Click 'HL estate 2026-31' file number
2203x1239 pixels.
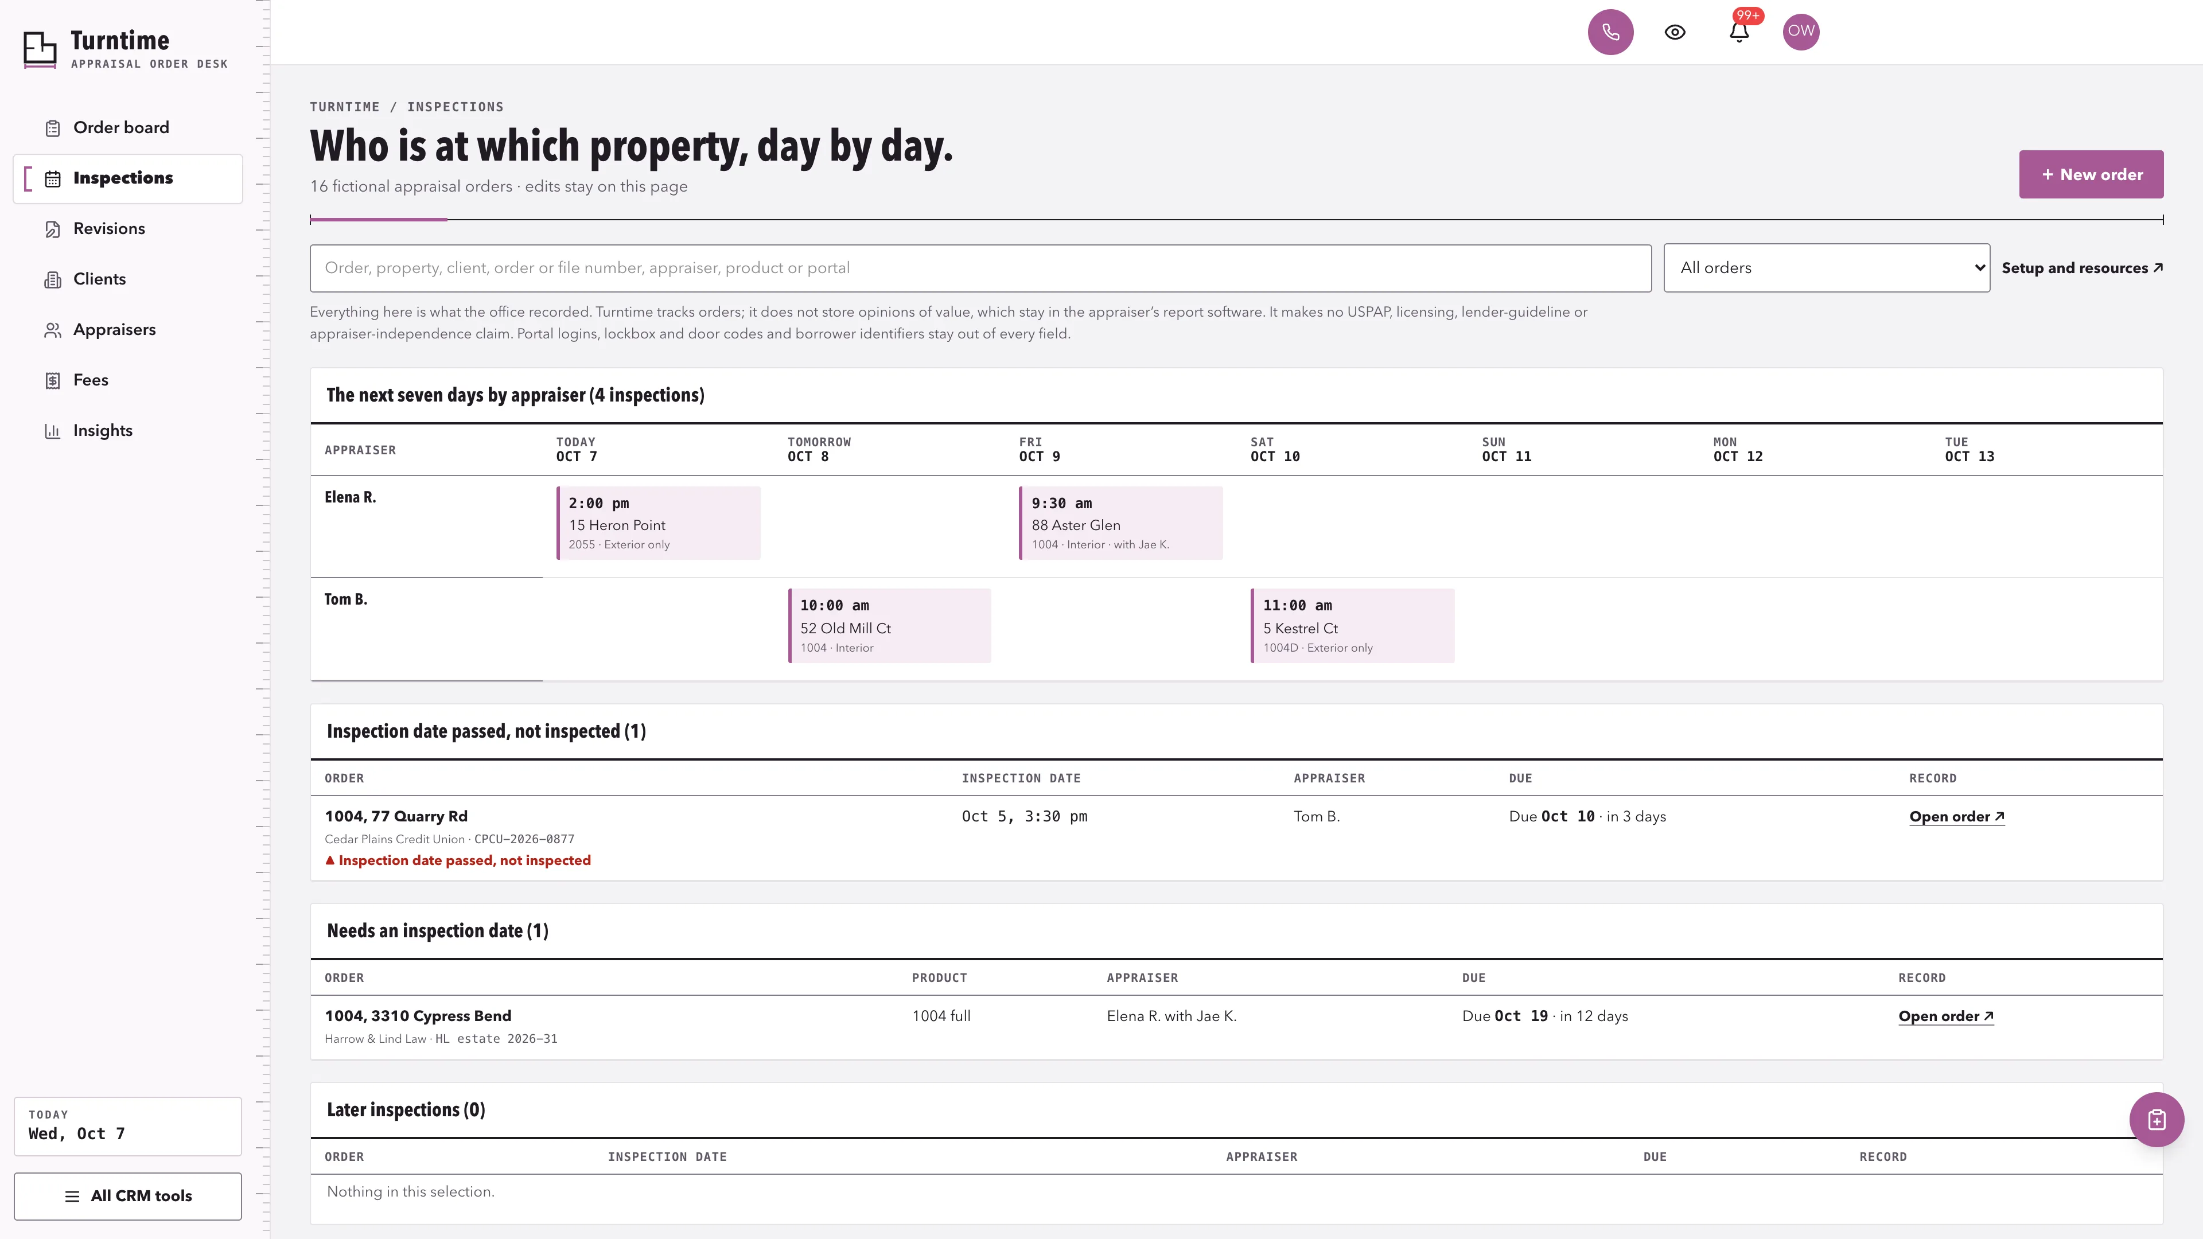tap(496, 1039)
